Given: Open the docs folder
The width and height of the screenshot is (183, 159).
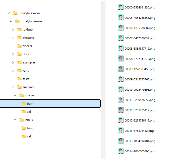Looking at the screenshot, I should coord(26,54).
